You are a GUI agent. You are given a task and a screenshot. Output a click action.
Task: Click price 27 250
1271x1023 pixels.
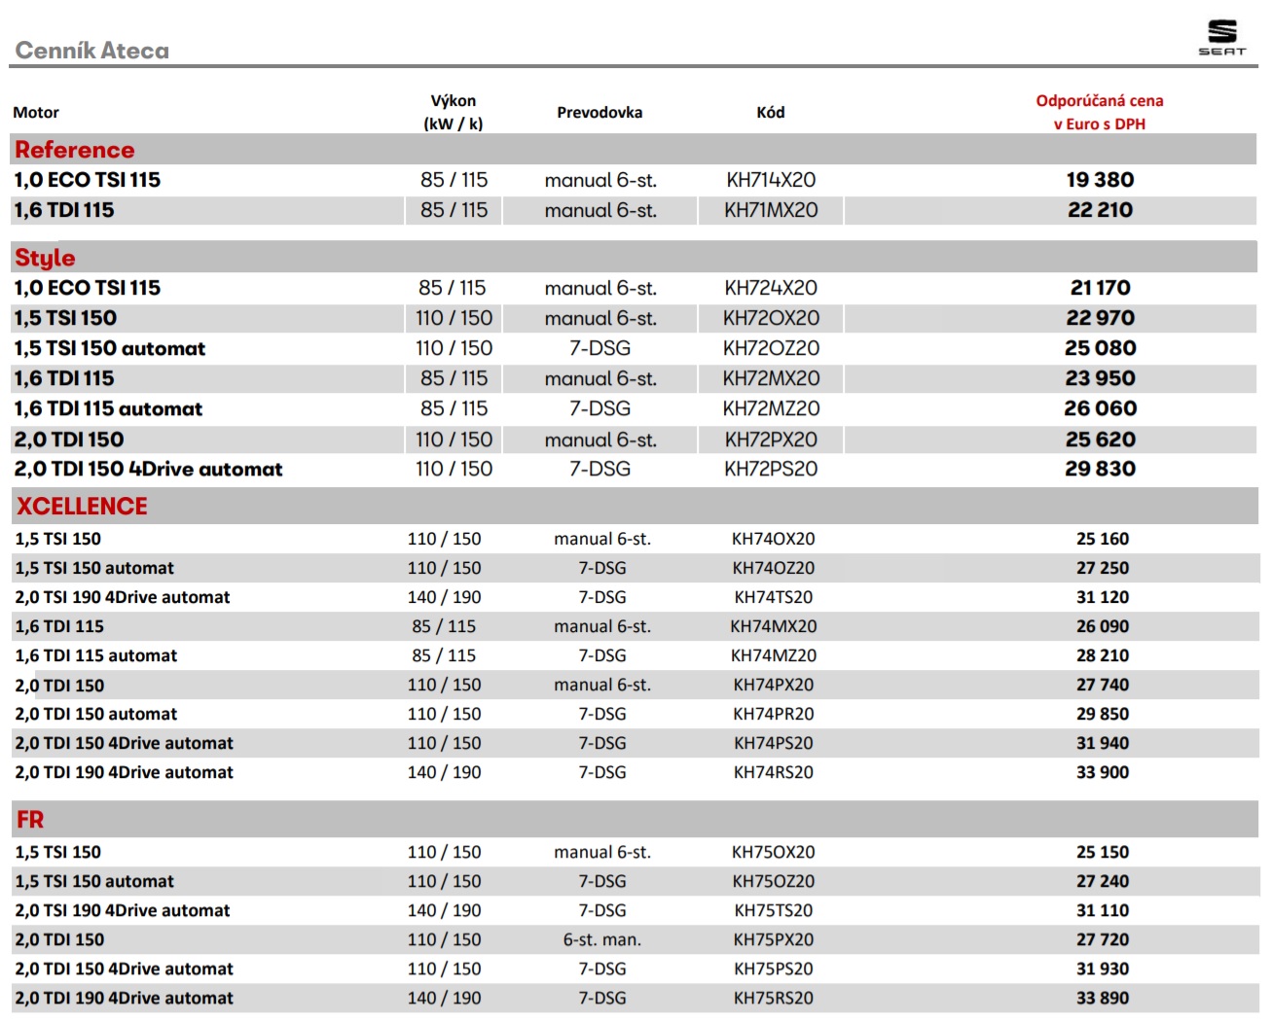click(x=1103, y=568)
